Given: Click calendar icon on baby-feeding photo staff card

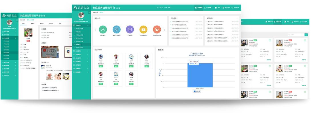Looking at the screenshot, I should (x=305, y=66).
